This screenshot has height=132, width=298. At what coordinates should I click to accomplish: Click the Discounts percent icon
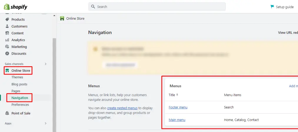click(7, 53)
